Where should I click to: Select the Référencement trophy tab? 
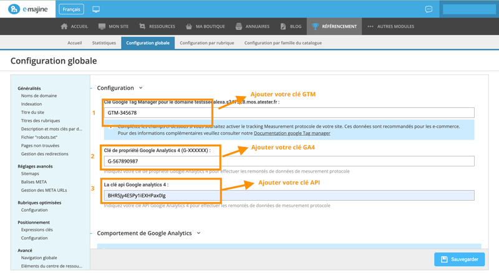pos(334,26)
